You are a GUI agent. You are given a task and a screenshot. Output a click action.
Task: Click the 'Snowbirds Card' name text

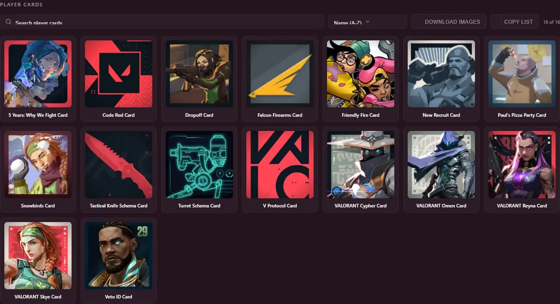point(38,206)
